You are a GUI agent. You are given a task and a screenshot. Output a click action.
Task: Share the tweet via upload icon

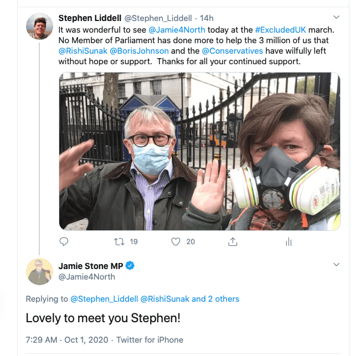[233, 242]
